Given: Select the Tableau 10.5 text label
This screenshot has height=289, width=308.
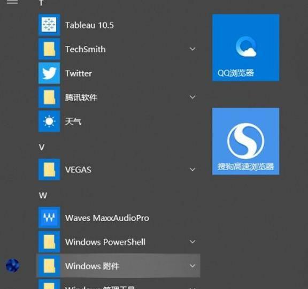Looking at the screenshot, I should click(89, 25).
